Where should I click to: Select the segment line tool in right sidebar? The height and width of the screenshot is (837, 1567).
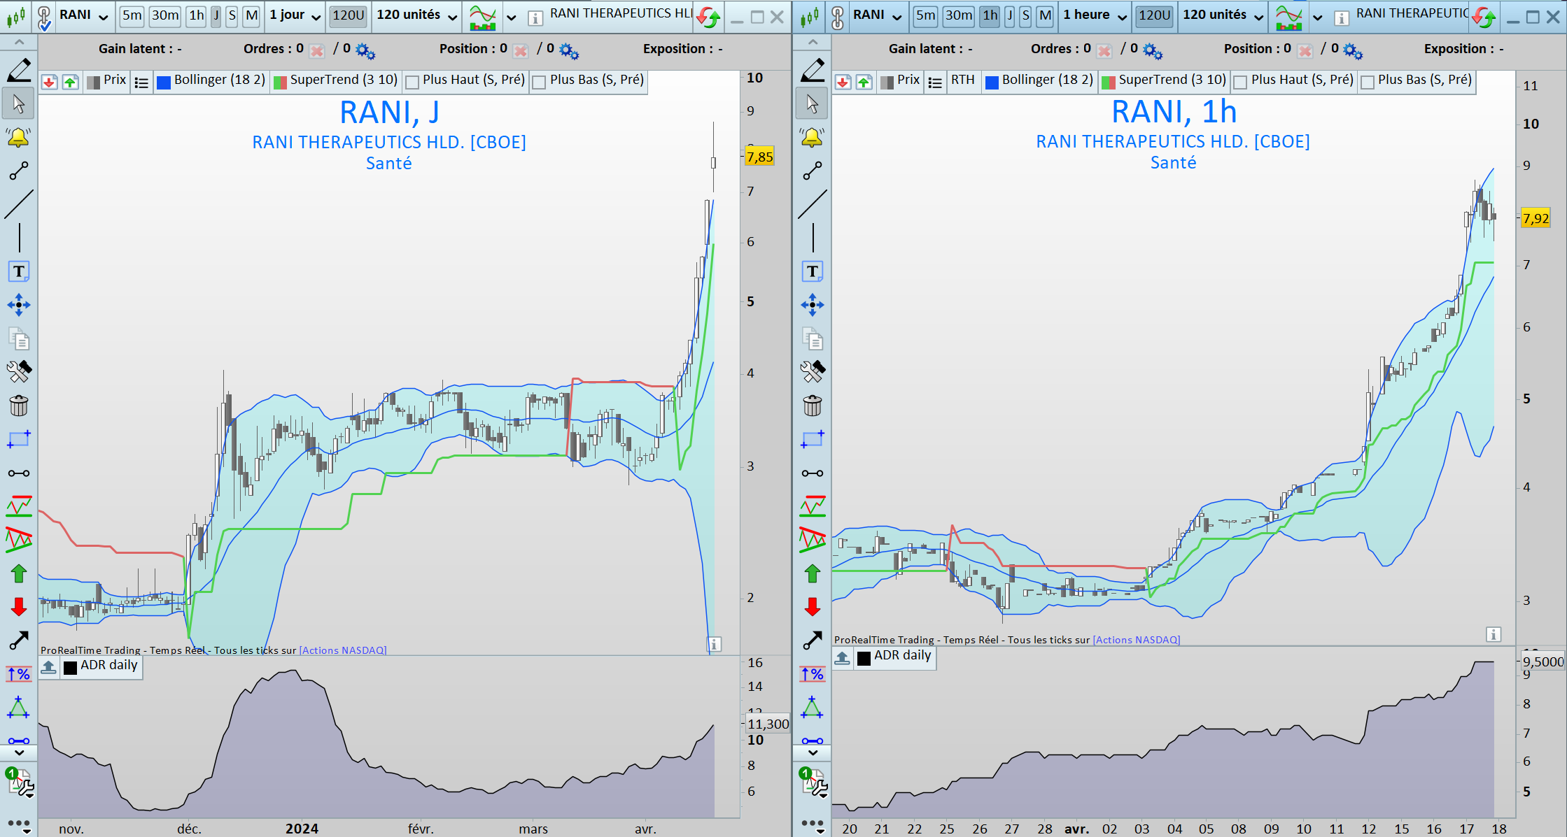tap(813, 171)
